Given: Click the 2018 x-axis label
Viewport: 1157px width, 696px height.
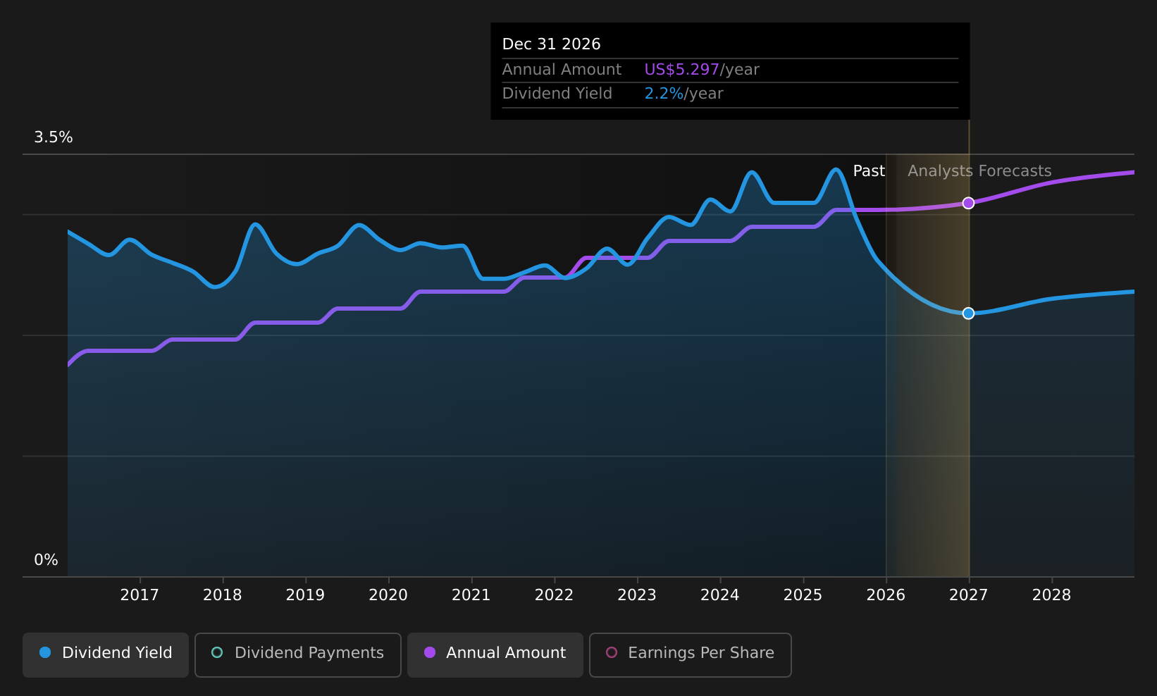Looking at the screenshot, I should 223,595.
